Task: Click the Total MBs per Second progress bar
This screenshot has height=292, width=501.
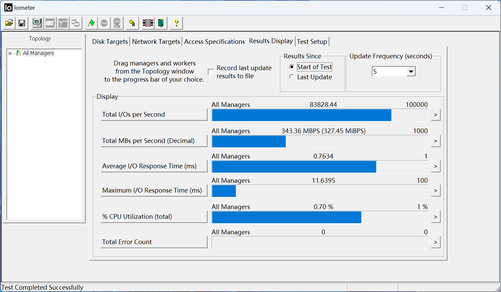Action: 320,141
